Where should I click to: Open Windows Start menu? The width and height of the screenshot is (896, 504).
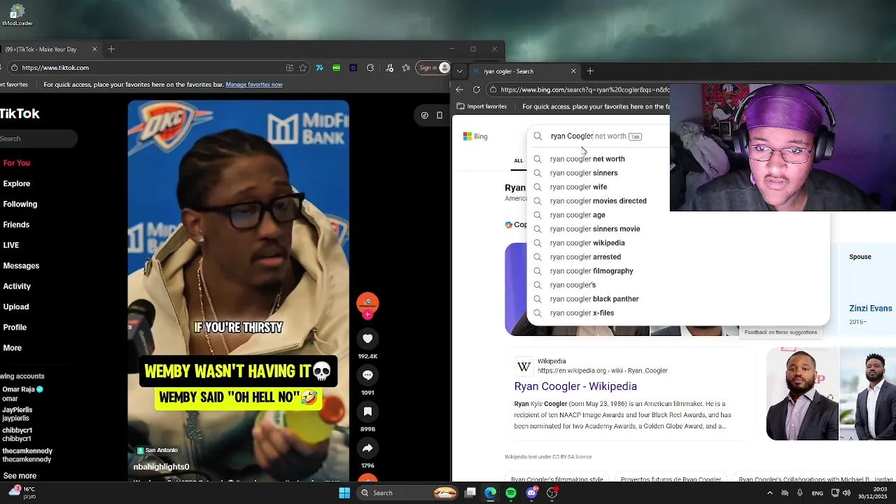pyautogui.click(x=344, y=493)
